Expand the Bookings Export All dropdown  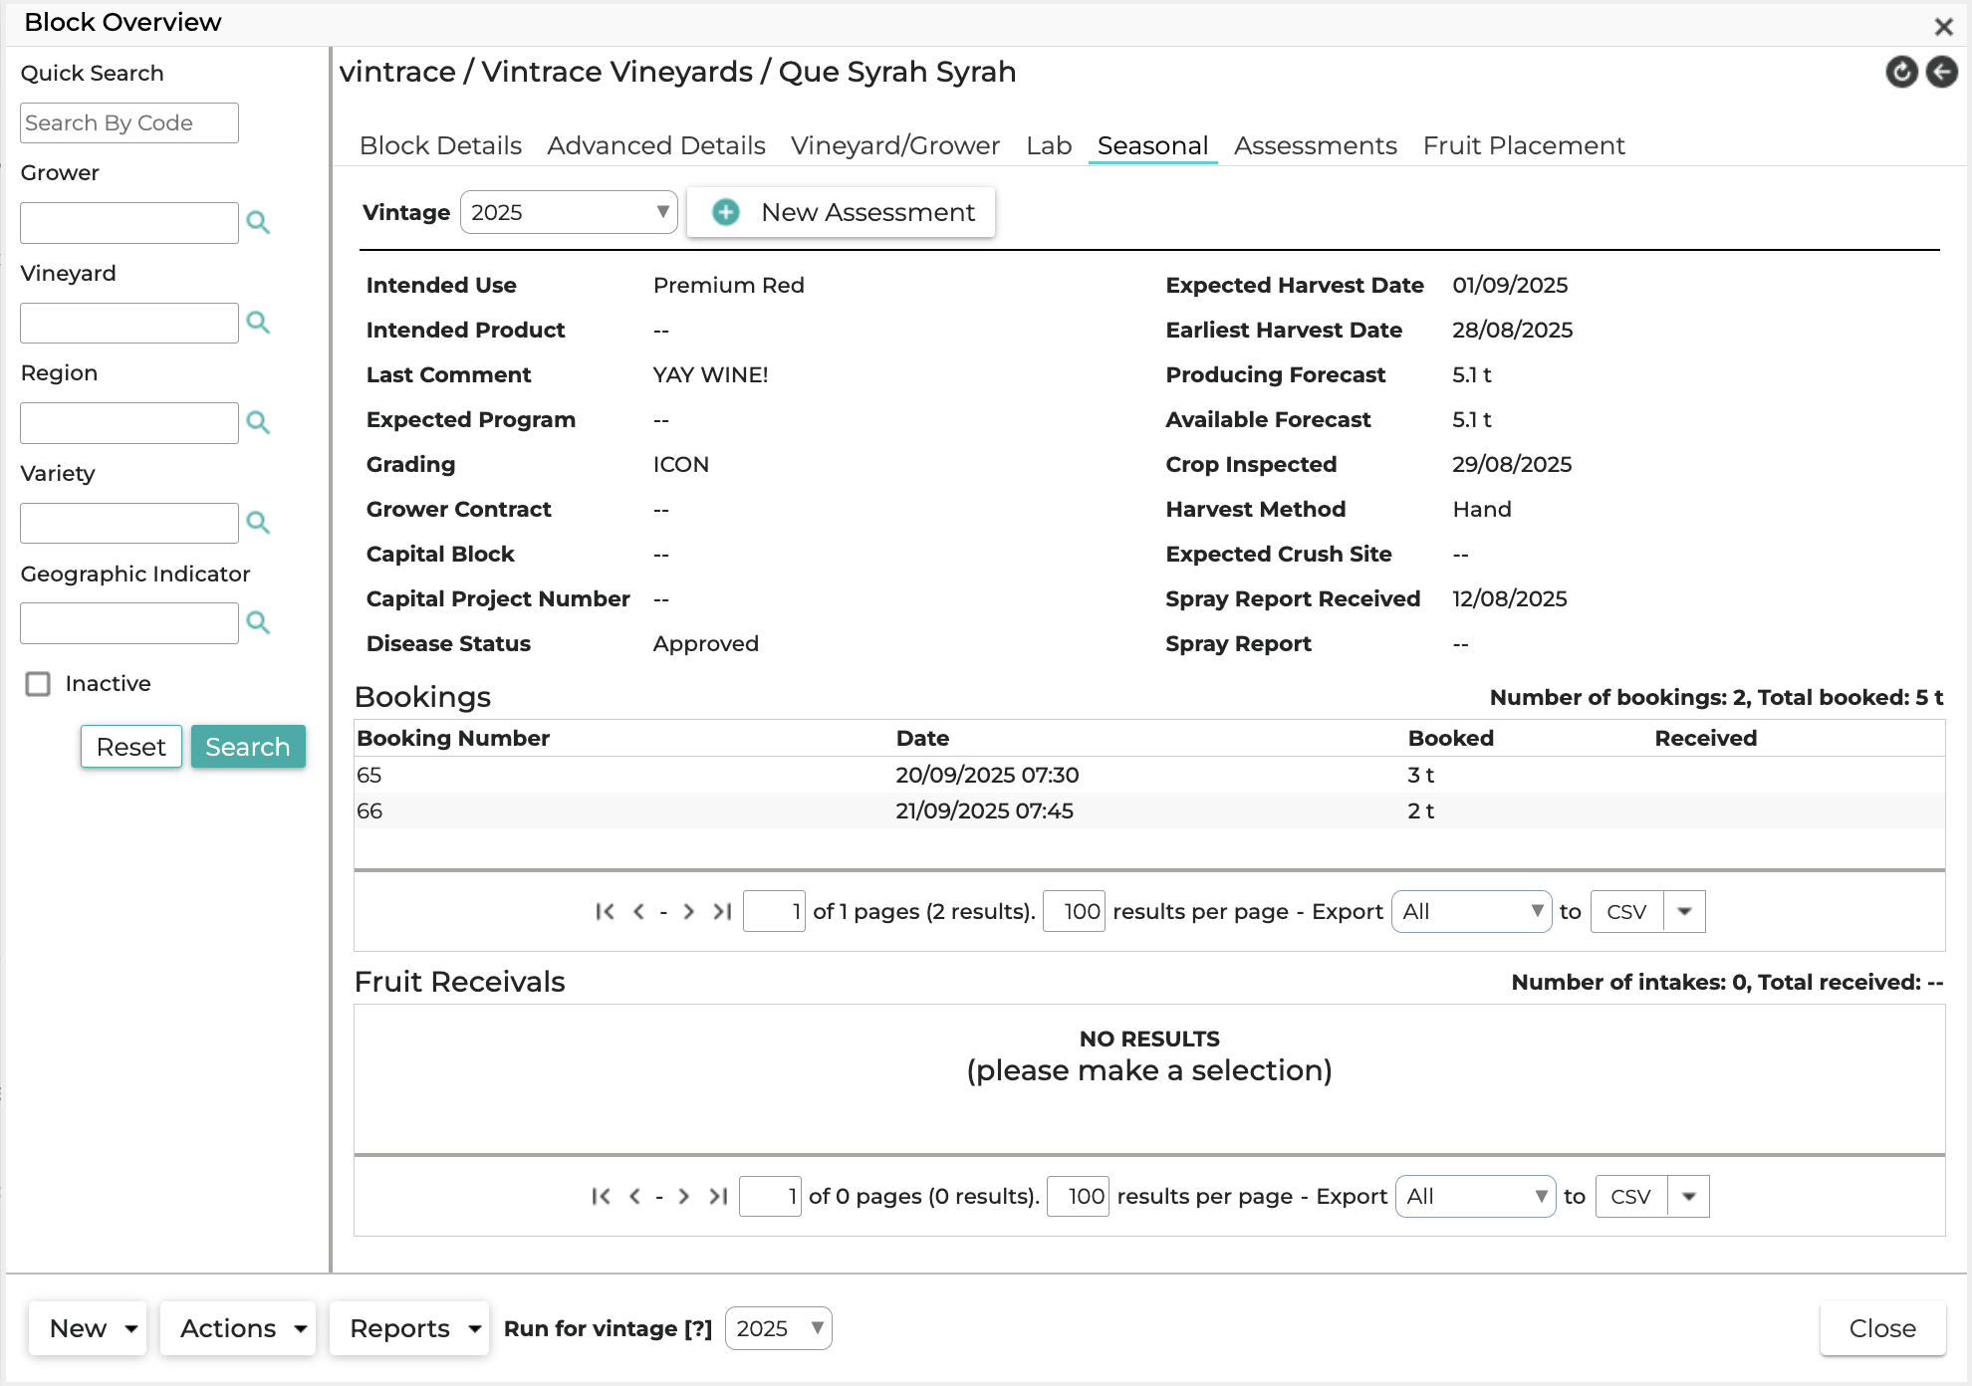[x=1471, y=911]
